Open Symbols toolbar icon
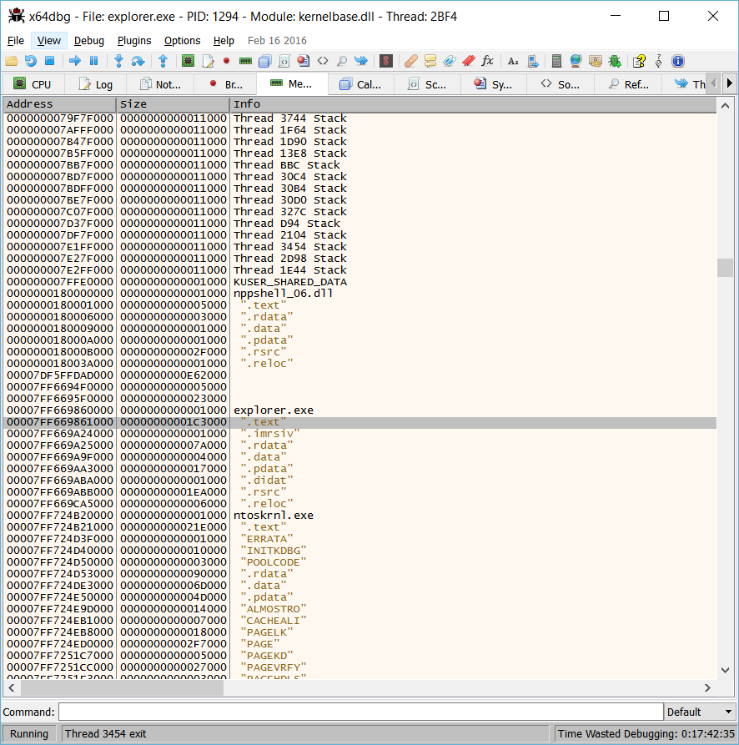Image resolution: width=739 pixels, height=745 pixels. [303, 61]
